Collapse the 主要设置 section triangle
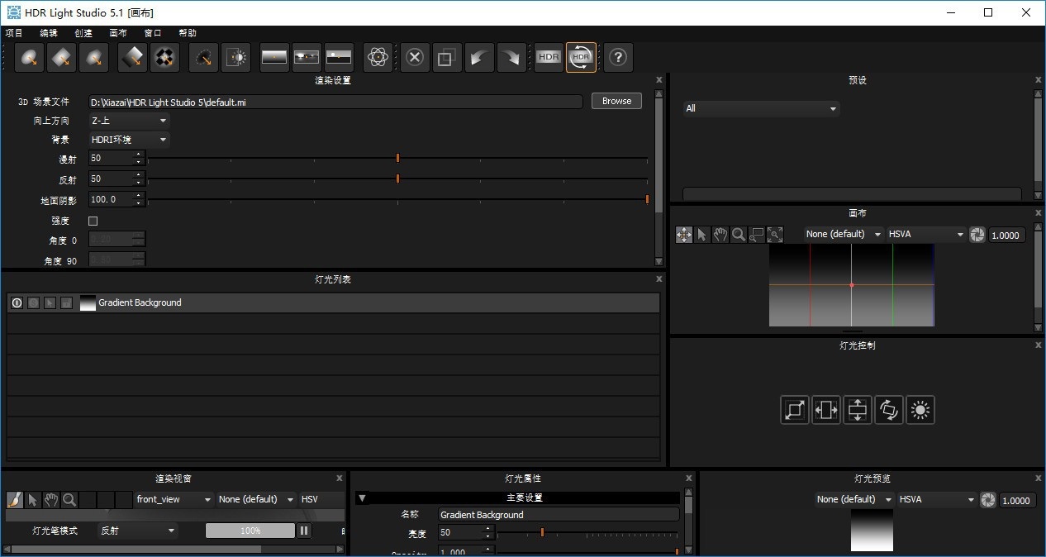Screen dimensions: 1046x557 point(362,498)
